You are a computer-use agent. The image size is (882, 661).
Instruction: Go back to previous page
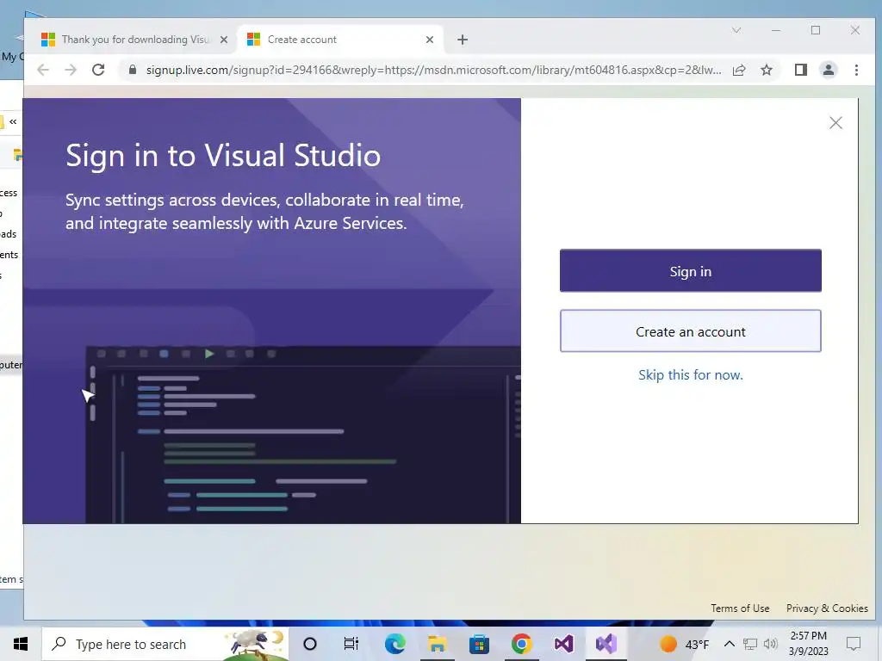click(x=43, y=70)
